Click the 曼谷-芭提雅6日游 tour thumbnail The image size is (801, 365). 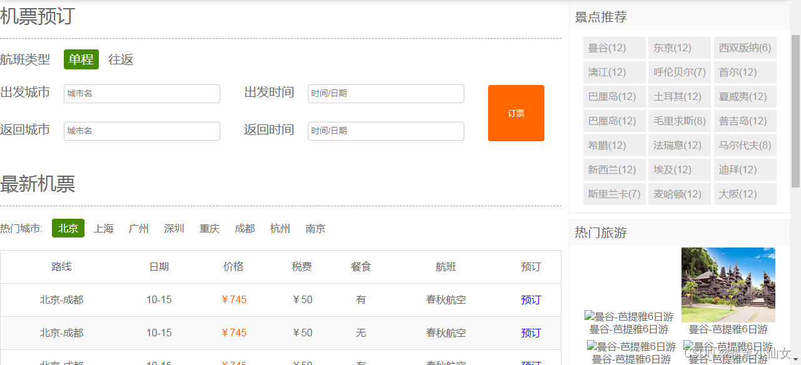[728, 284]
